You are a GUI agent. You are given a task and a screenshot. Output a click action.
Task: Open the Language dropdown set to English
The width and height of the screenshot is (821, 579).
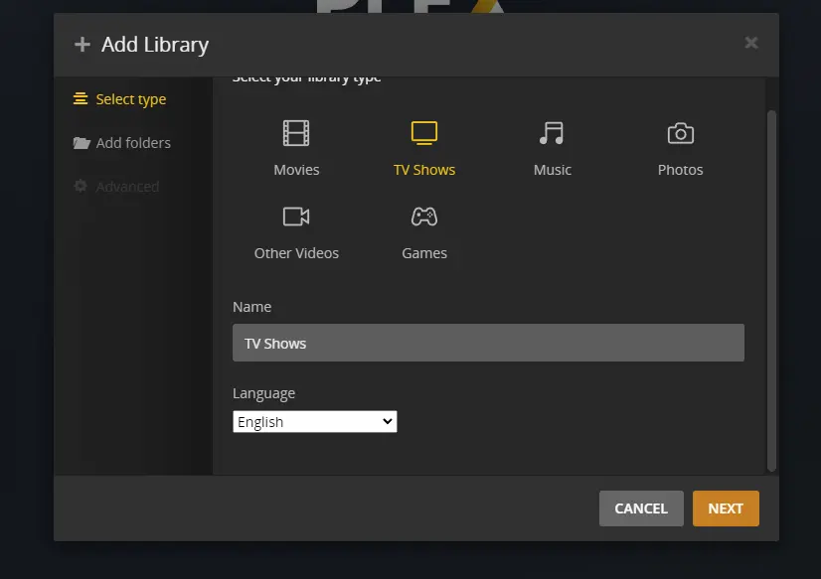pyautogui.click(x=315, y=422)
